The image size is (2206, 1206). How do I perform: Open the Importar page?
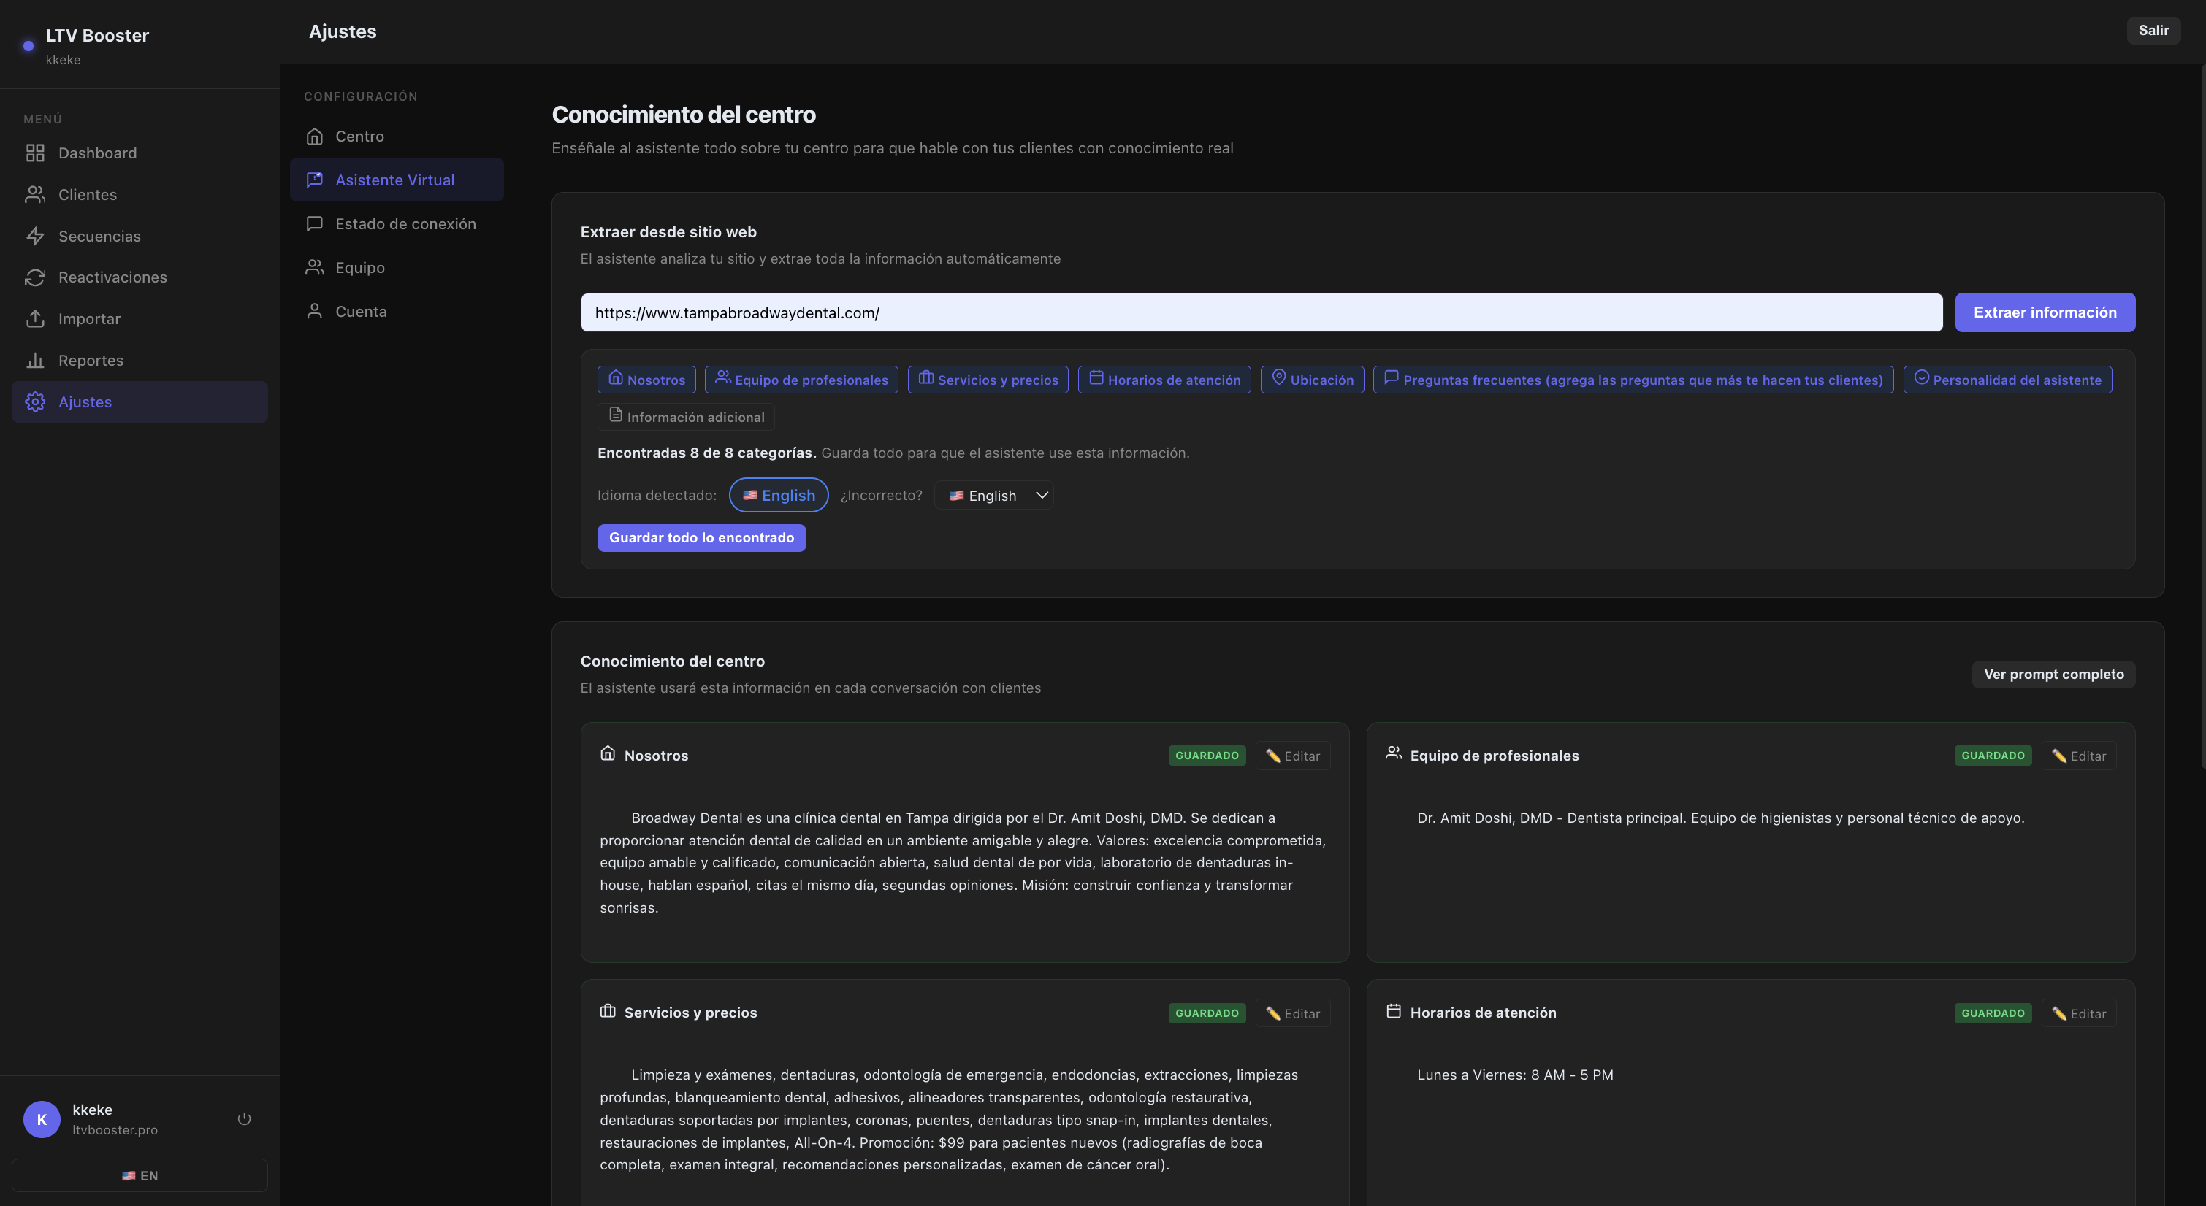point(140,318)
